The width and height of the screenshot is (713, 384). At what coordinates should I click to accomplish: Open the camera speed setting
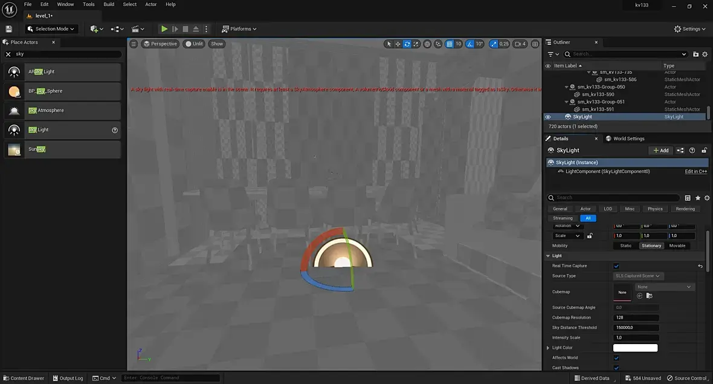(520, 44)
